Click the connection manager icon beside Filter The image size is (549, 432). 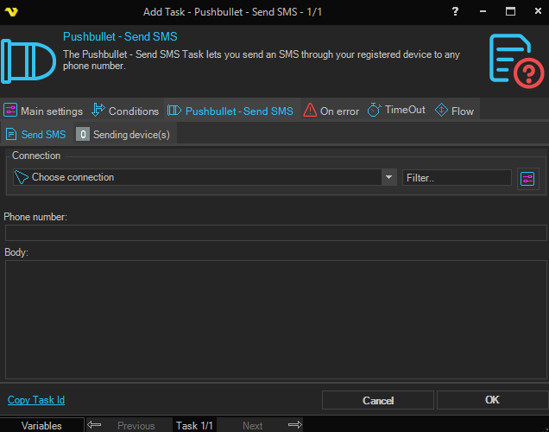tap(527, 178)
